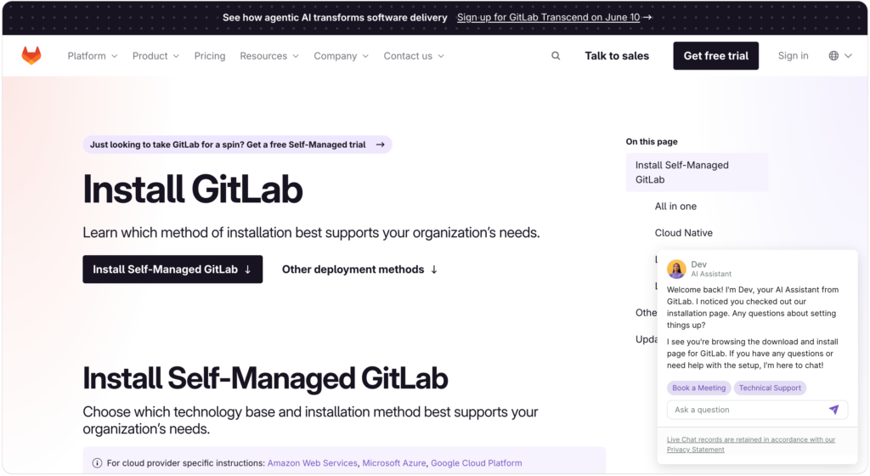Jump to All in one section

675,207
